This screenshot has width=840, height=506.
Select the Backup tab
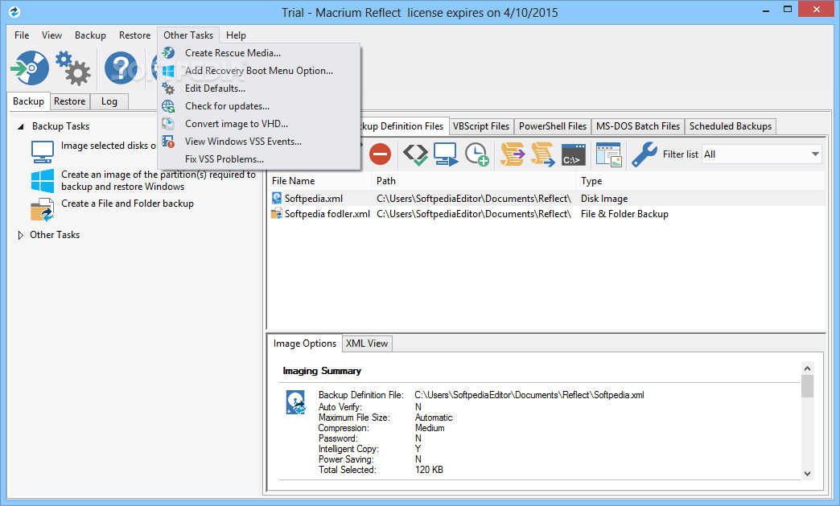[28, 101]
